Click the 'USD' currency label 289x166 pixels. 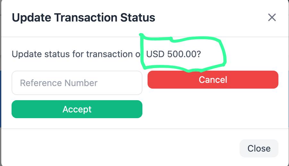click(155, 54)
